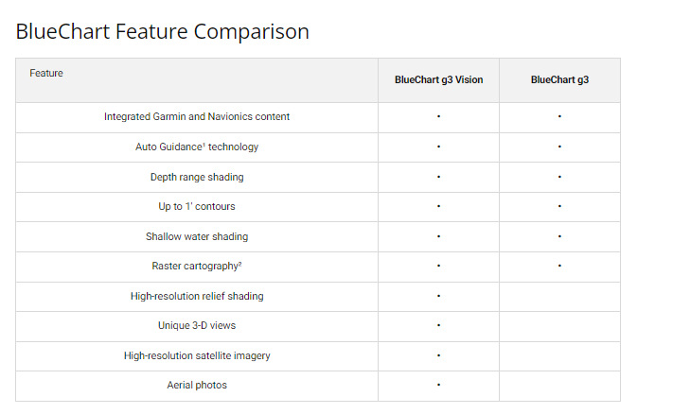Image resolution: width=673 pixels, height=414 pixels.
Task: Select Integrated Garmin and Navionics content row
Action: 197,117
